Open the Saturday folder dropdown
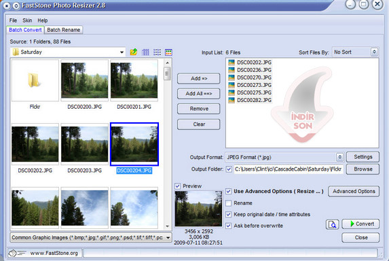The image size is (389, 261). [x=122, y=52]
